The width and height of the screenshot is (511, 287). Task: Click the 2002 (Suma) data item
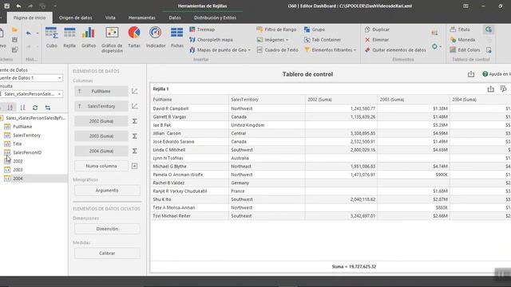pyautogui.click(x=101, y=121)
